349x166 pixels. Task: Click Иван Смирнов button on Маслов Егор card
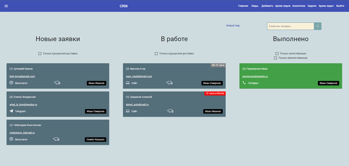[x=212, y=83]
